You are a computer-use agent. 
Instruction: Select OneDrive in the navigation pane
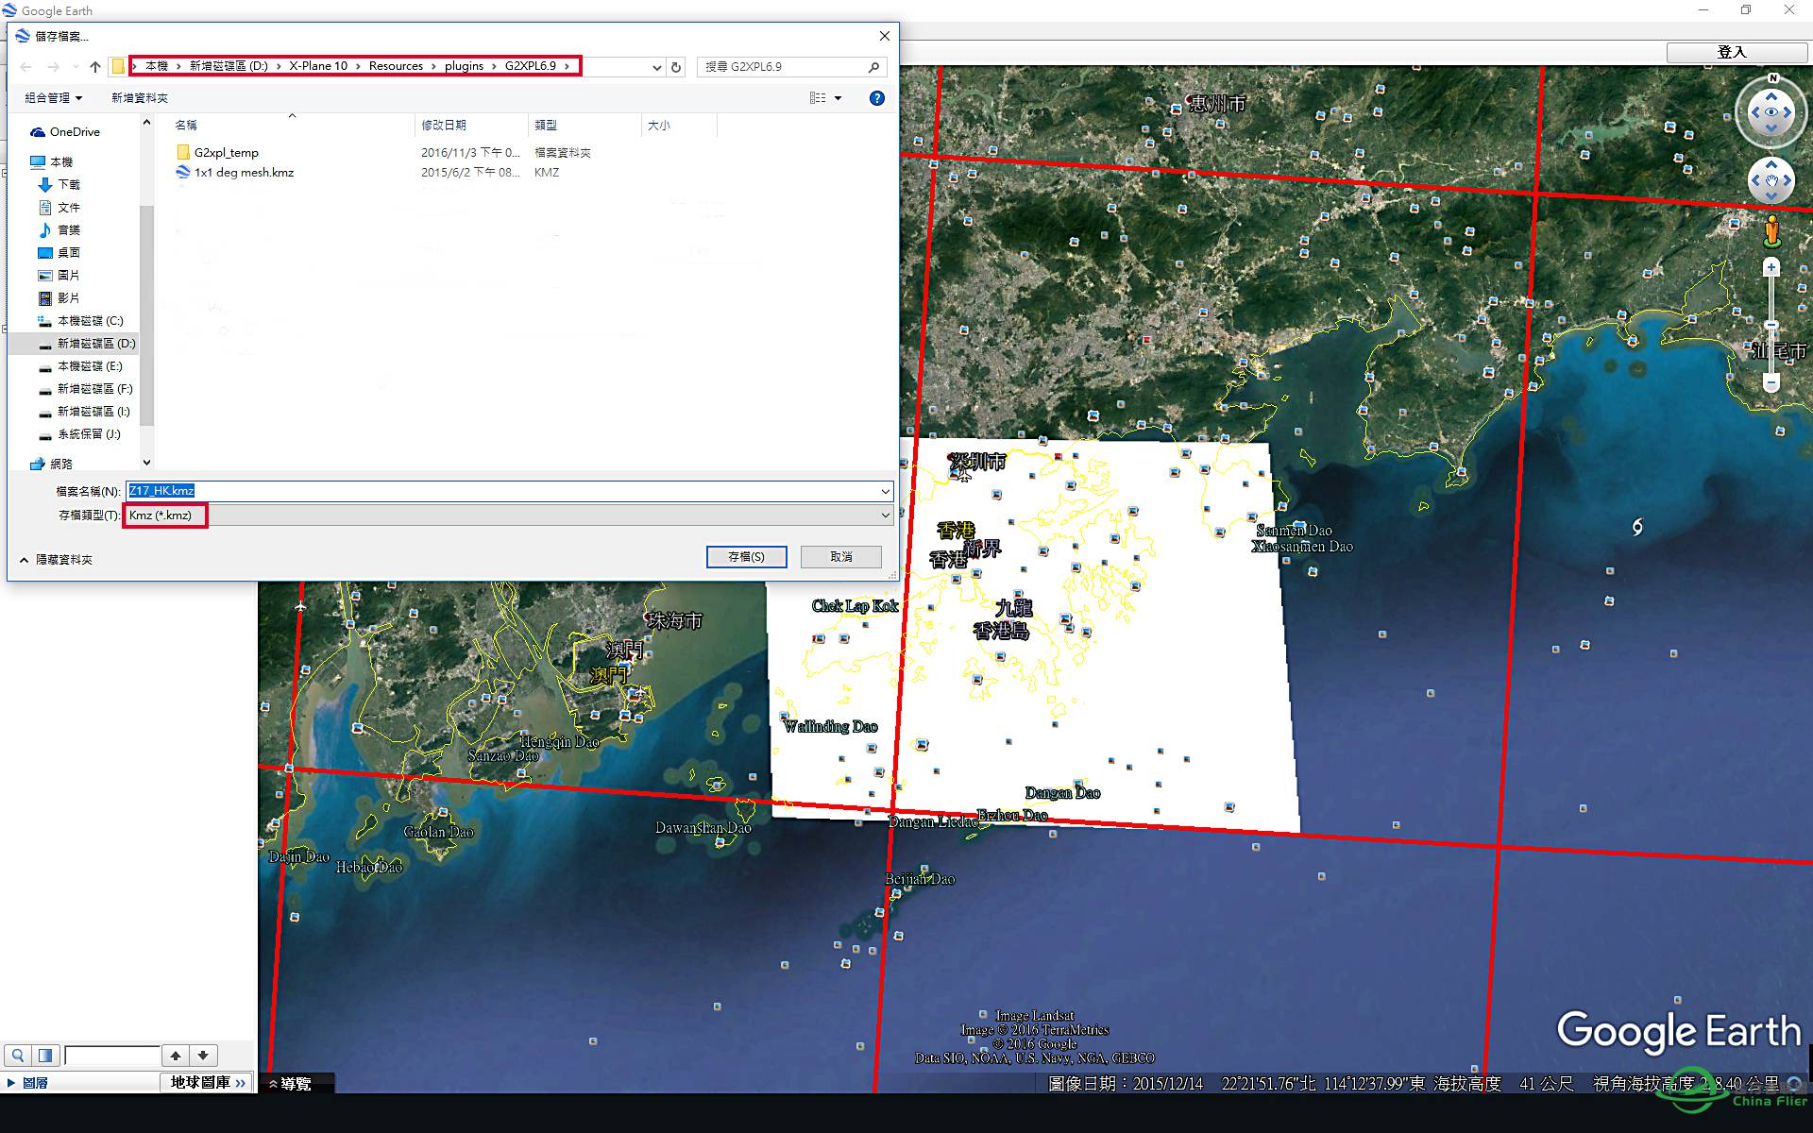(65, 132)
